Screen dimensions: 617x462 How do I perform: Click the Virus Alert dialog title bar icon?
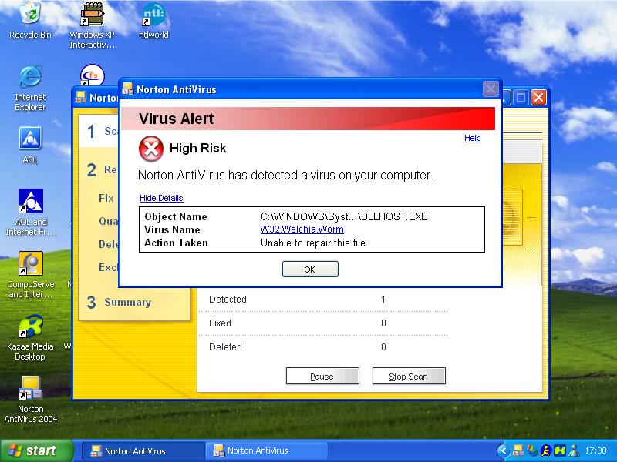128,89
